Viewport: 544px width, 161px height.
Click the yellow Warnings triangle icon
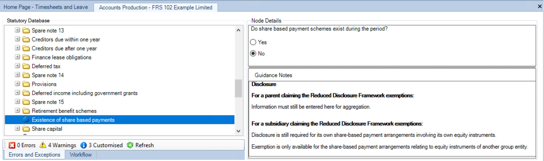(43, 145)
